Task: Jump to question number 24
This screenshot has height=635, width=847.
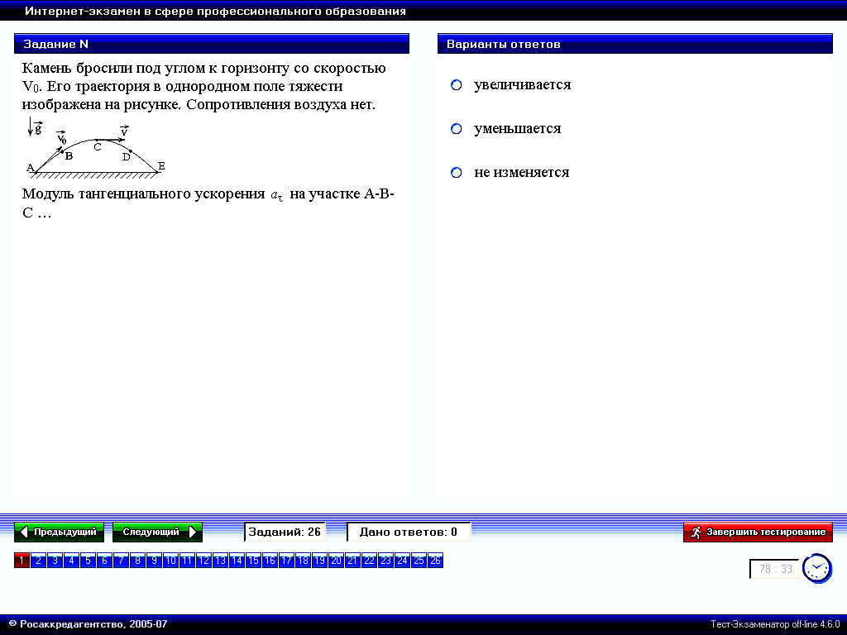Action: [x=403, y=561]
